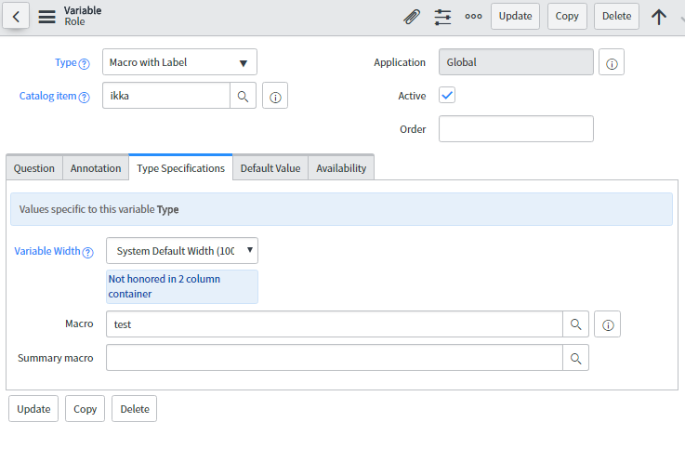This screenshot has height=449, width=685.
Task: Click the top Update button
Action: point(515,16)
